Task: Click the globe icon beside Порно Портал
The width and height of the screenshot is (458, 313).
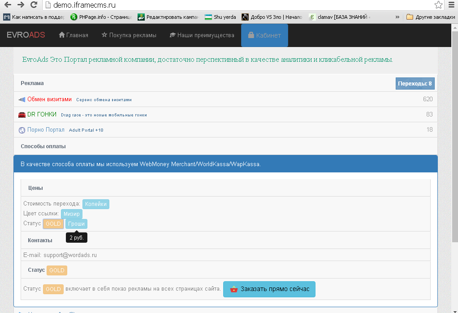Action: tap(22, 130)
